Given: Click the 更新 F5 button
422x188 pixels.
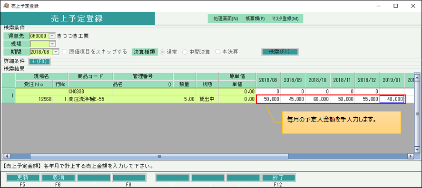Looking at the screenshot, I should coord(23,178).
